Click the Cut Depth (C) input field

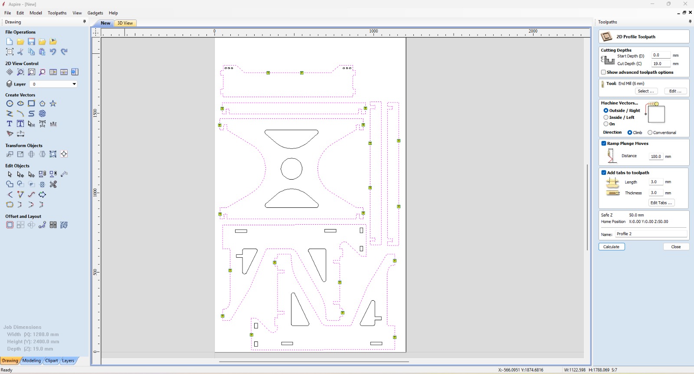click(x=661, y=64)
